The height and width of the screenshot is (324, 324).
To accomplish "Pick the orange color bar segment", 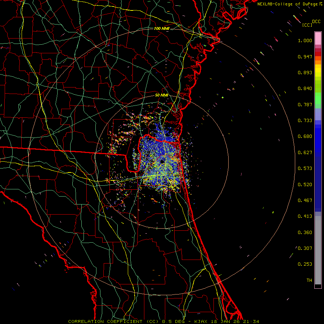I will [318, 62].
